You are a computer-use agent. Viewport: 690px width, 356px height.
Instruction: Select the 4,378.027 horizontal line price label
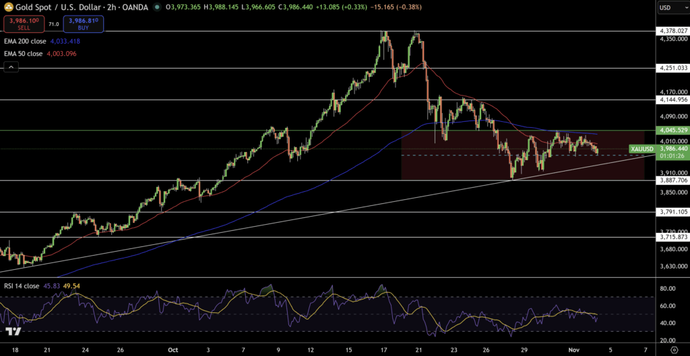(x=673, y=31)
